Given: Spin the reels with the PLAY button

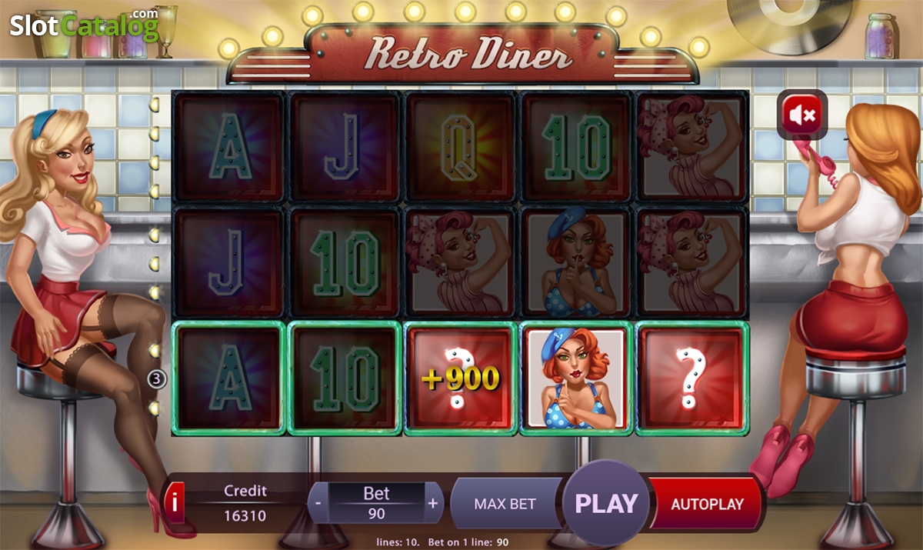Looking at the screenshot, I should coord(606,504).
